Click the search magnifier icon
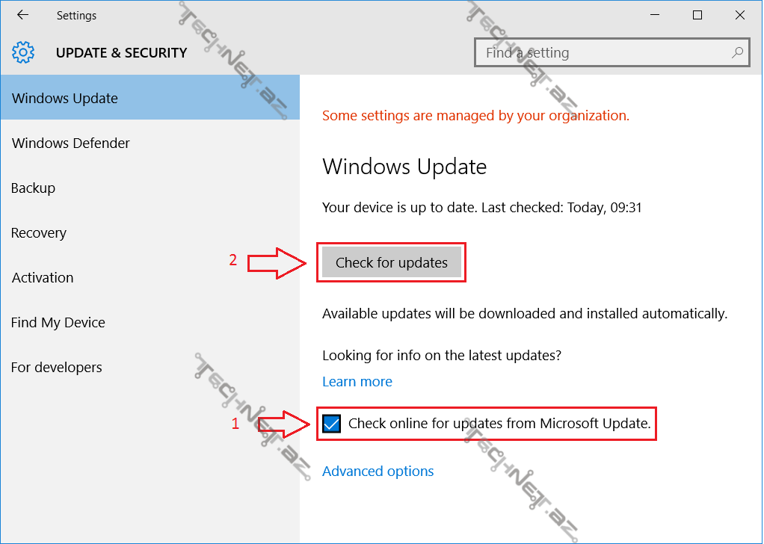This screenshot has width=764, height=544. pyautogui.click(x=737, y=52)
